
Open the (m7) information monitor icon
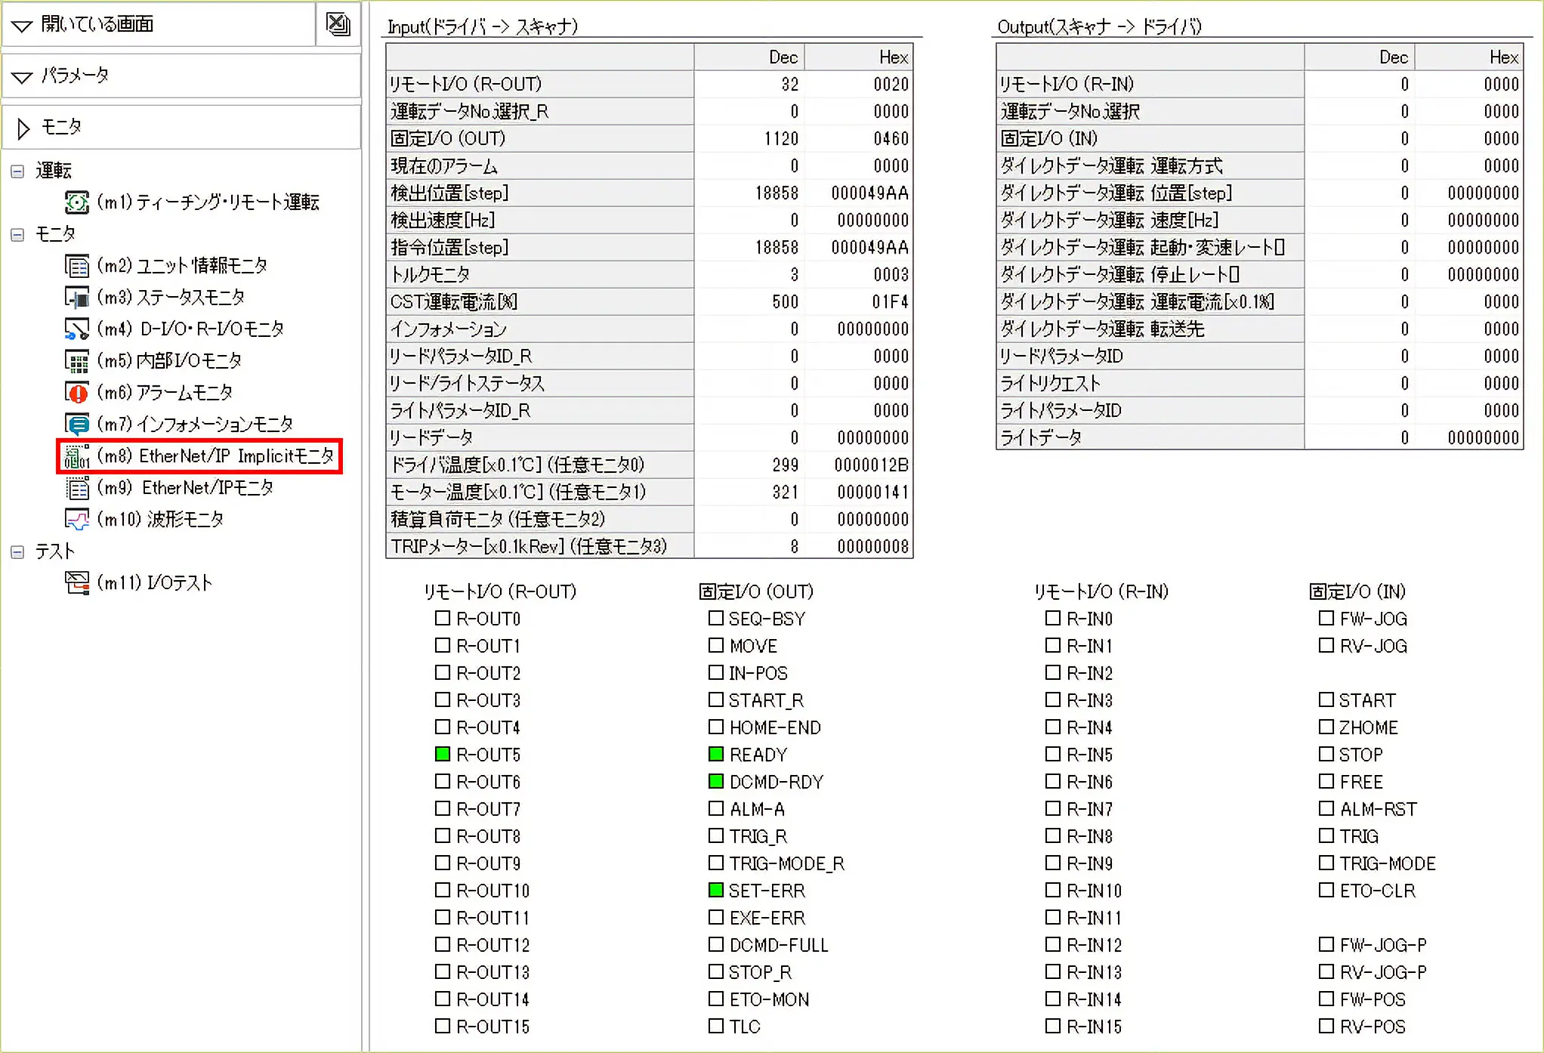(x=77, y=424)
